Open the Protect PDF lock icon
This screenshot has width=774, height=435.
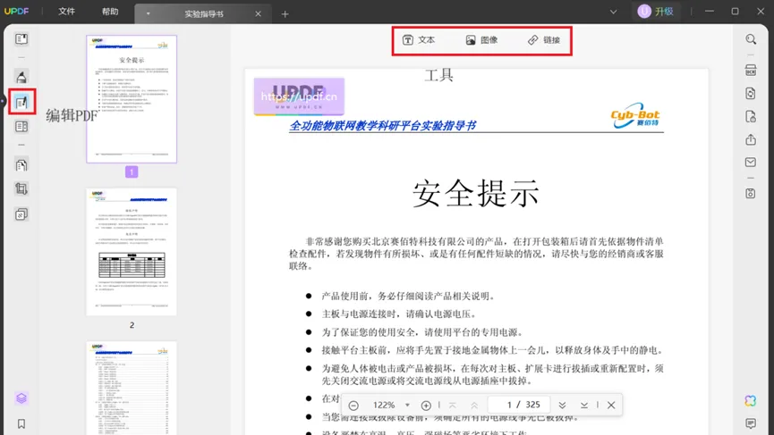pyautogui.click(x=751, y=117)
